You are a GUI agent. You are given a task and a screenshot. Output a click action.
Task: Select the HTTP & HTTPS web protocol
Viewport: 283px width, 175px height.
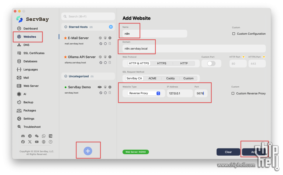coord(139,64)
